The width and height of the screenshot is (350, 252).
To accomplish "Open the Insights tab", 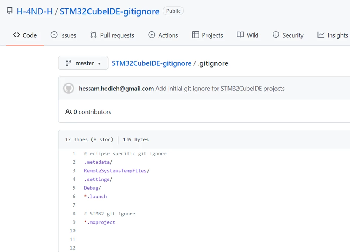I will 333,35.
